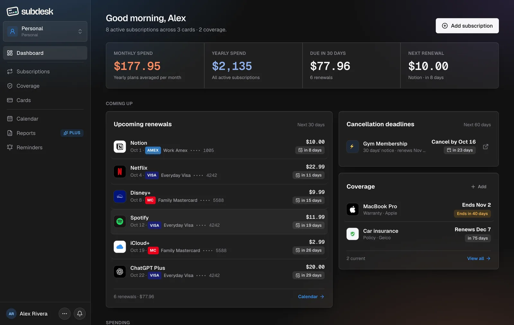Click the MacBook Pro Apple icon

click(352, 209)
